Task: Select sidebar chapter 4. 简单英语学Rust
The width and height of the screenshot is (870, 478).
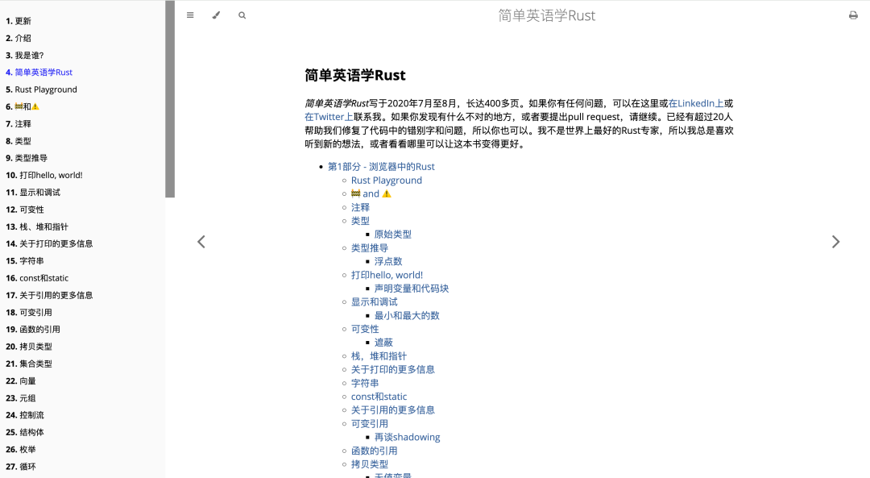Action: point(39,73)
